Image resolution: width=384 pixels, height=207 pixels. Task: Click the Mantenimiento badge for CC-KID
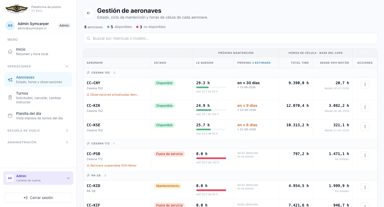pos(168,186)
